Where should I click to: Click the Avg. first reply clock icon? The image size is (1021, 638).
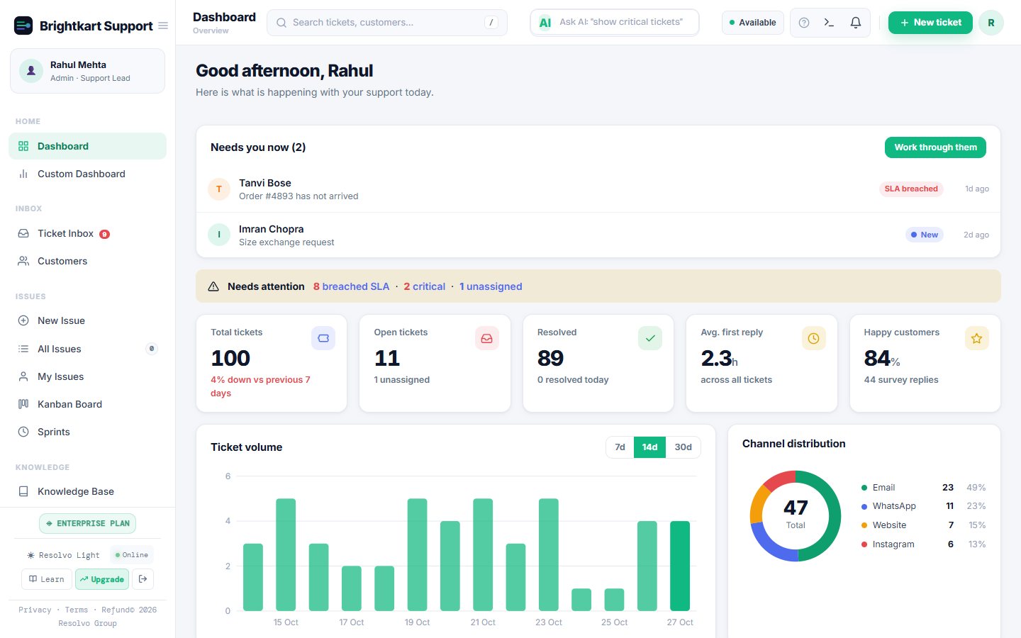[813, 338]
